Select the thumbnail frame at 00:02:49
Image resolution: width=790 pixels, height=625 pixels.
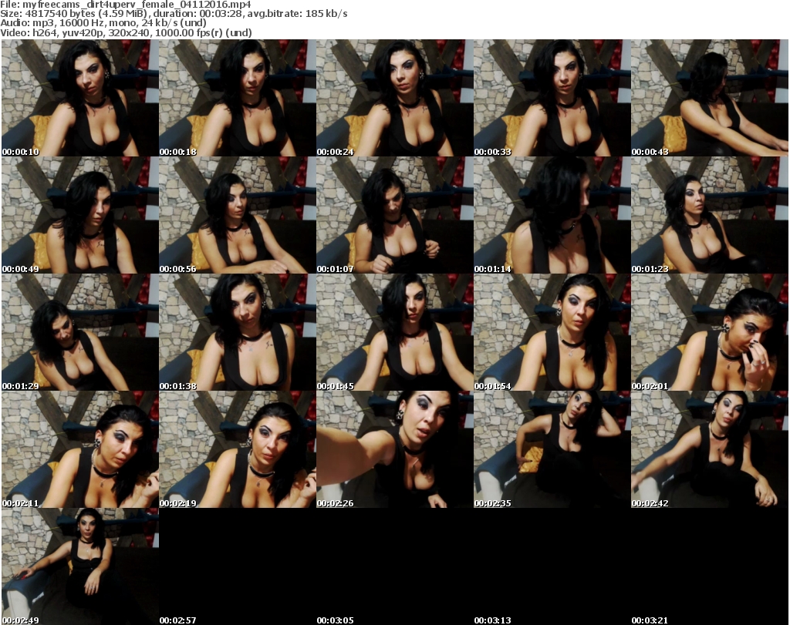(x=80, y=566)
